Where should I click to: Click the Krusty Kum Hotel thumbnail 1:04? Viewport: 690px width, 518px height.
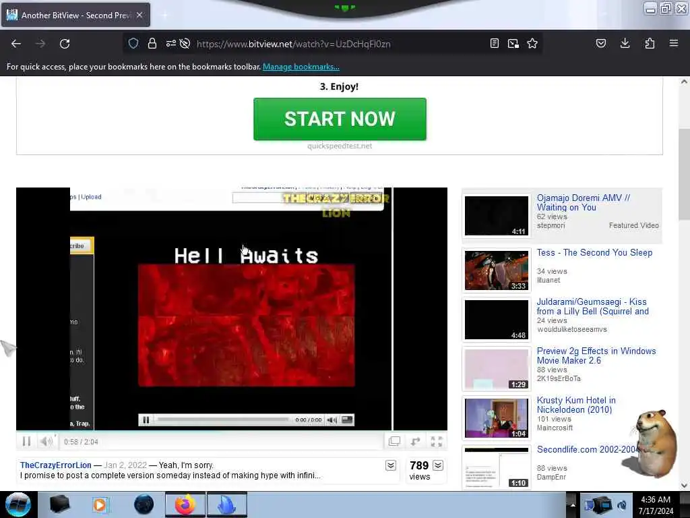point(497,418)
